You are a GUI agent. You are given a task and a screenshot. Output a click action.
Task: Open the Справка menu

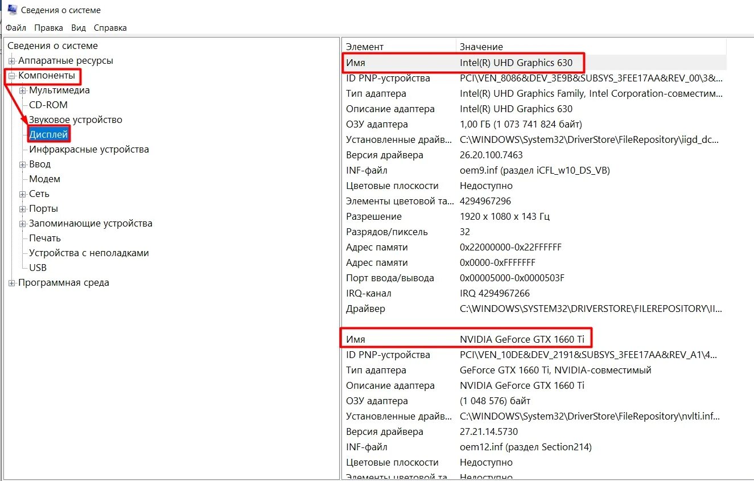coord(110,27)
